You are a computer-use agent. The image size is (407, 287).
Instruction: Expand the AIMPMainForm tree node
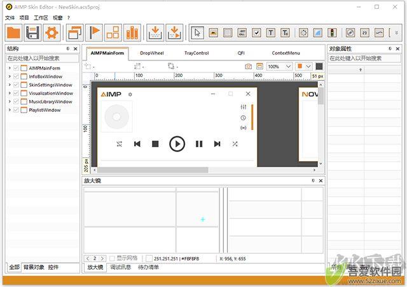point(10,68)
